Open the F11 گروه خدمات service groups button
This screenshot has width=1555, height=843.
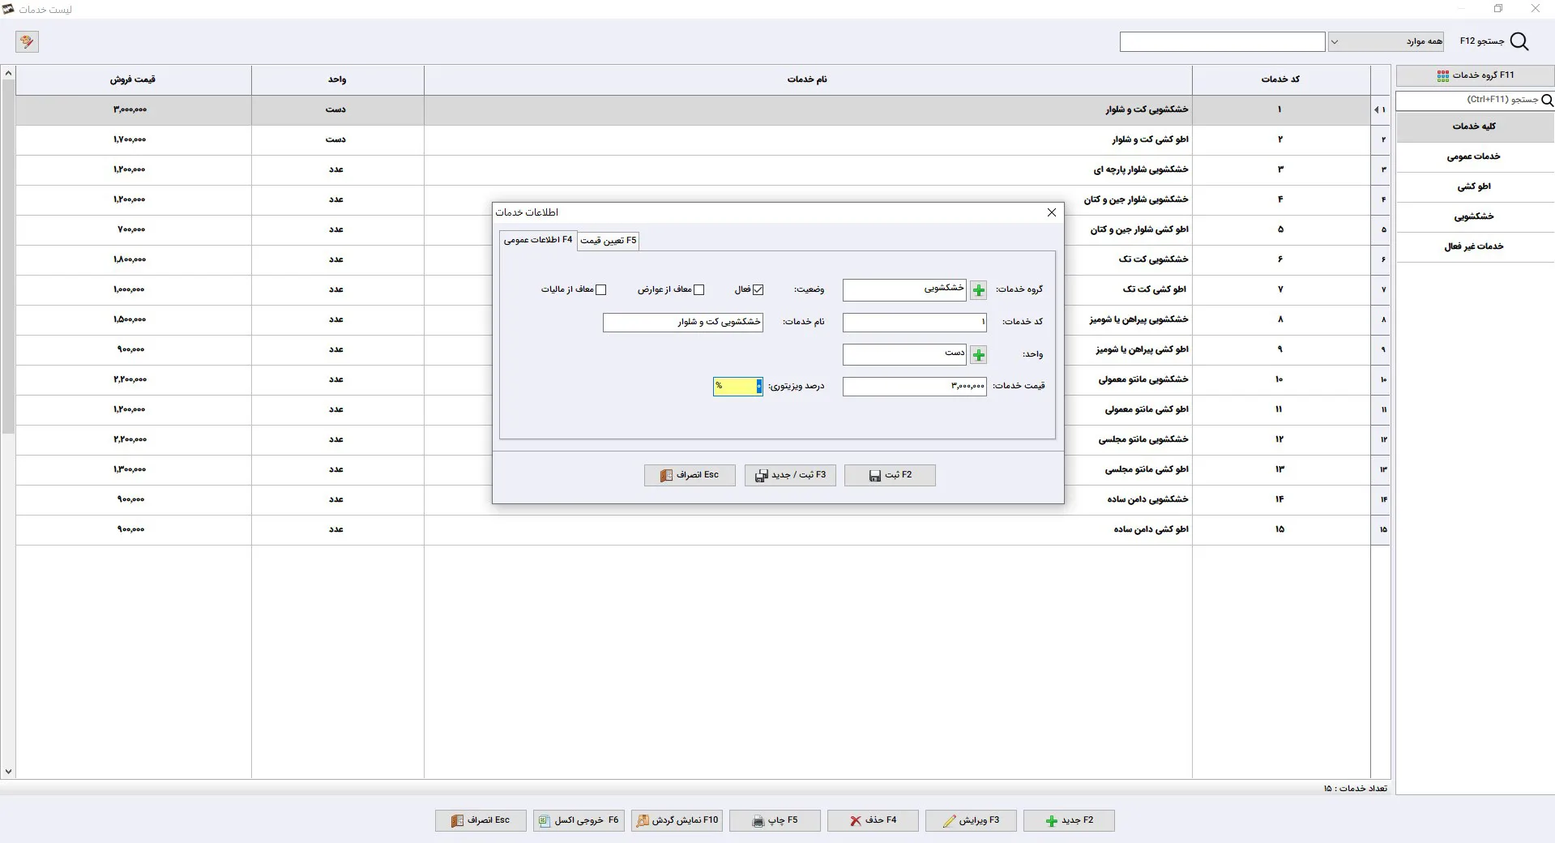1475,75
